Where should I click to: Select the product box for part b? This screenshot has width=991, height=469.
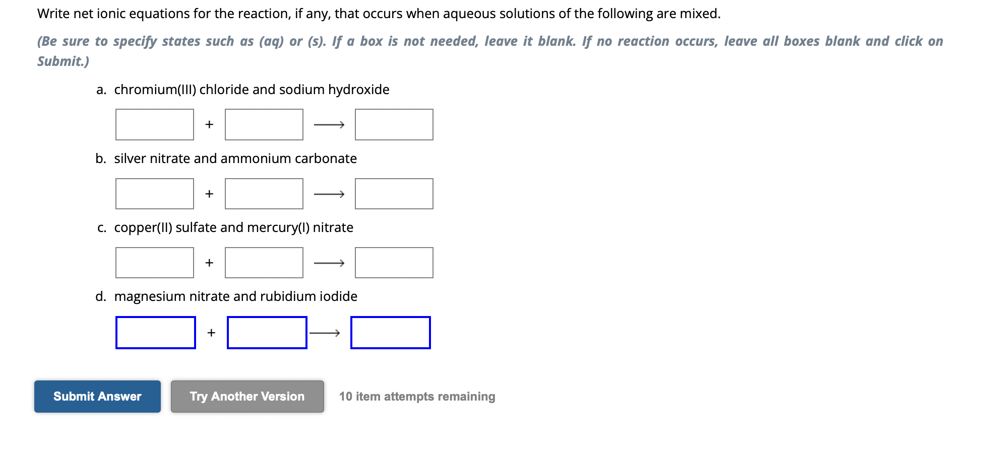click(x=394, y=194)
